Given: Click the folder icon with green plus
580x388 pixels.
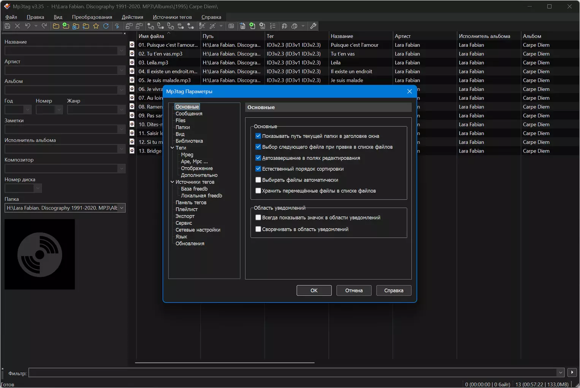Looking at the screenshot, I should coord(66,26).
